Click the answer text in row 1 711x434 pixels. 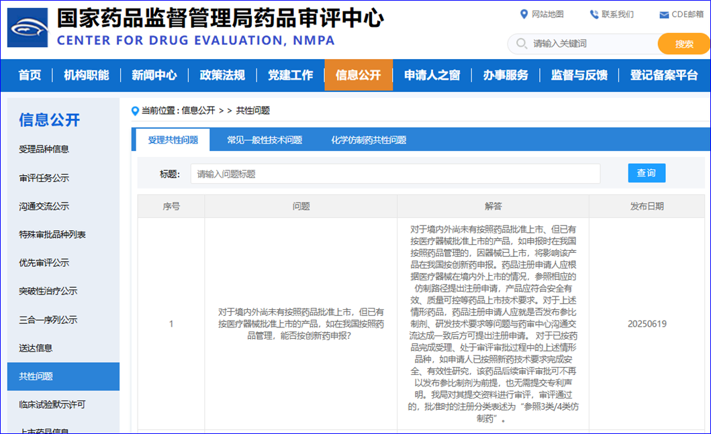493,324
